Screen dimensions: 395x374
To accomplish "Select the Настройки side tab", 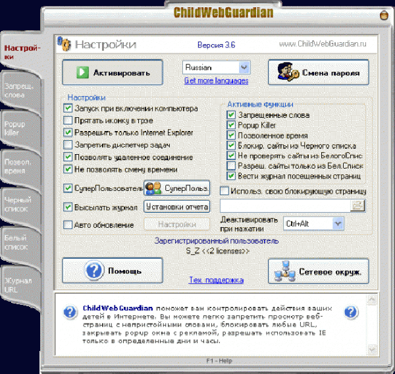I will pos(22,52).
